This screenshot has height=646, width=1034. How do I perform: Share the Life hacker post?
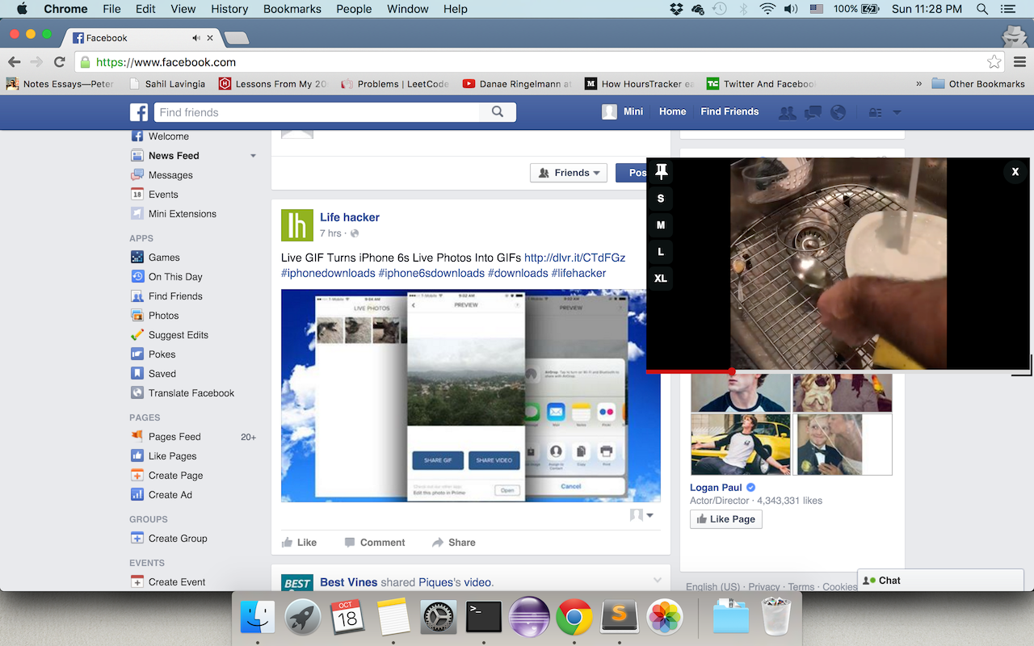pos(453,543)
